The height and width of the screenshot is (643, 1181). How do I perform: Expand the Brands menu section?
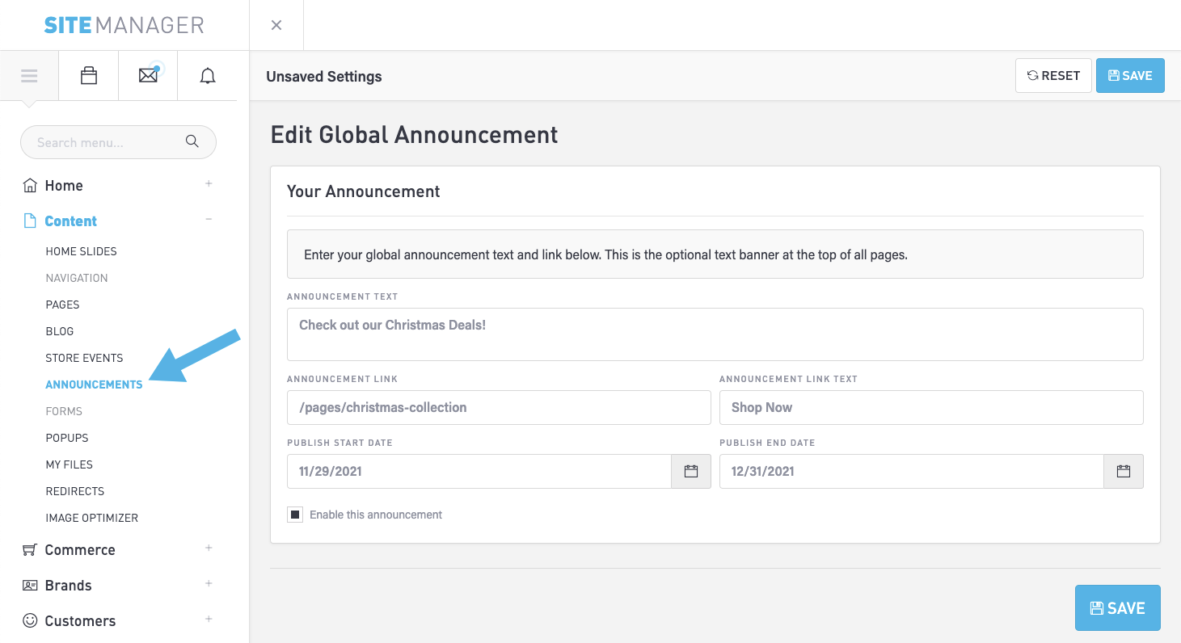tap(209, 584)
